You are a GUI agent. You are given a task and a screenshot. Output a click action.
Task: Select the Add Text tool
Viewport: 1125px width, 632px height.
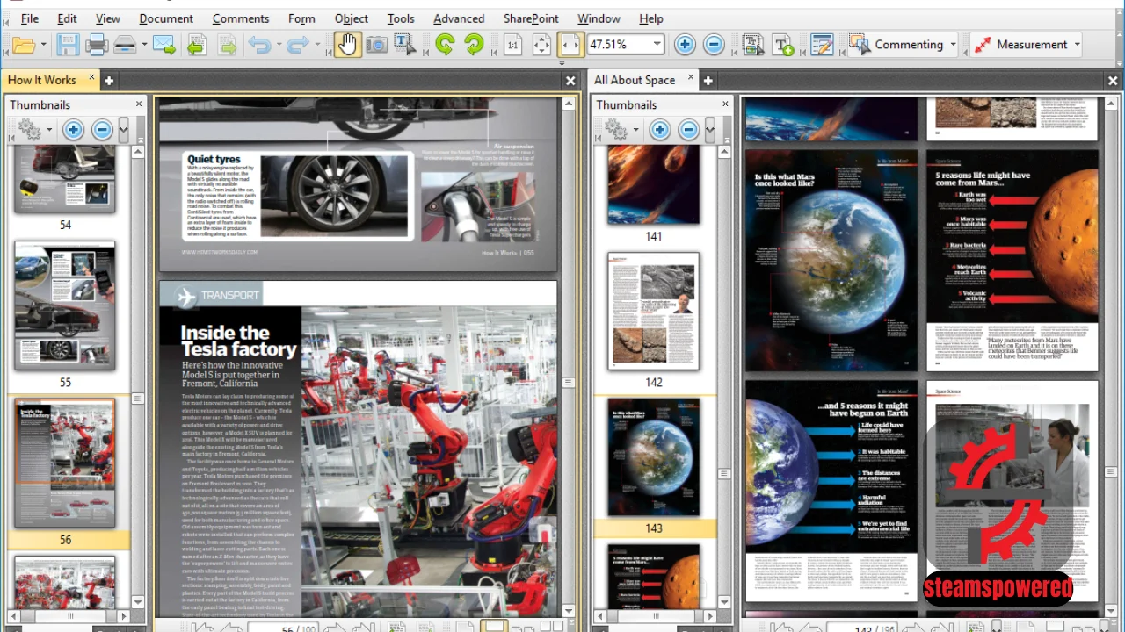tap(782, 45)
